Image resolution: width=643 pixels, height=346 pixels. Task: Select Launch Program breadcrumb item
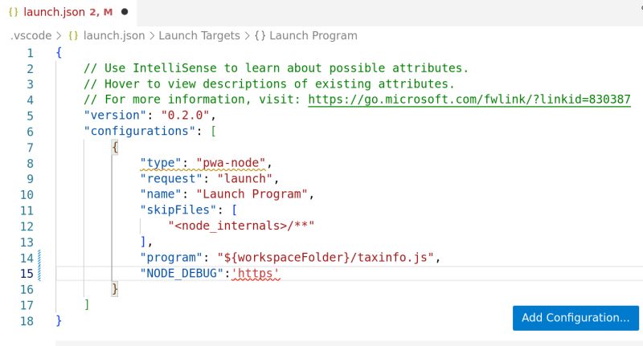click(313, 35)
